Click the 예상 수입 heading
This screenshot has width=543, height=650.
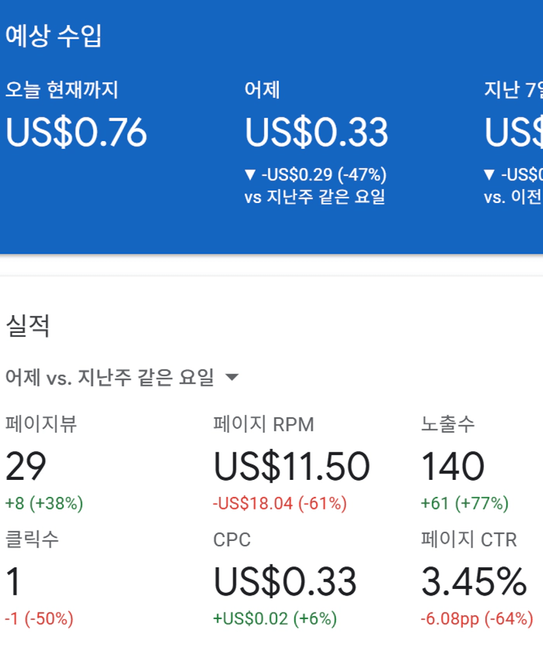pyautogui.click(x=54, y=36)
